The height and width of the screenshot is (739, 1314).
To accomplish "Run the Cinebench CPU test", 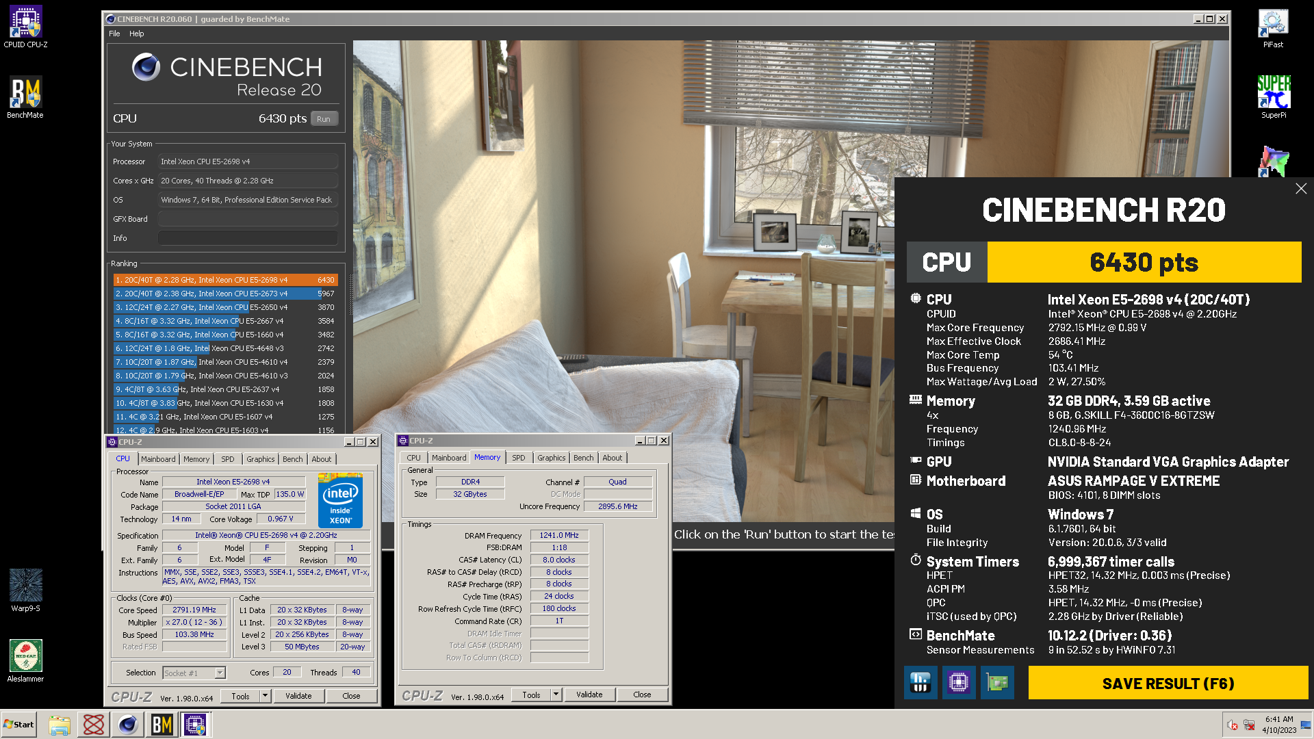I will point(324,118).
